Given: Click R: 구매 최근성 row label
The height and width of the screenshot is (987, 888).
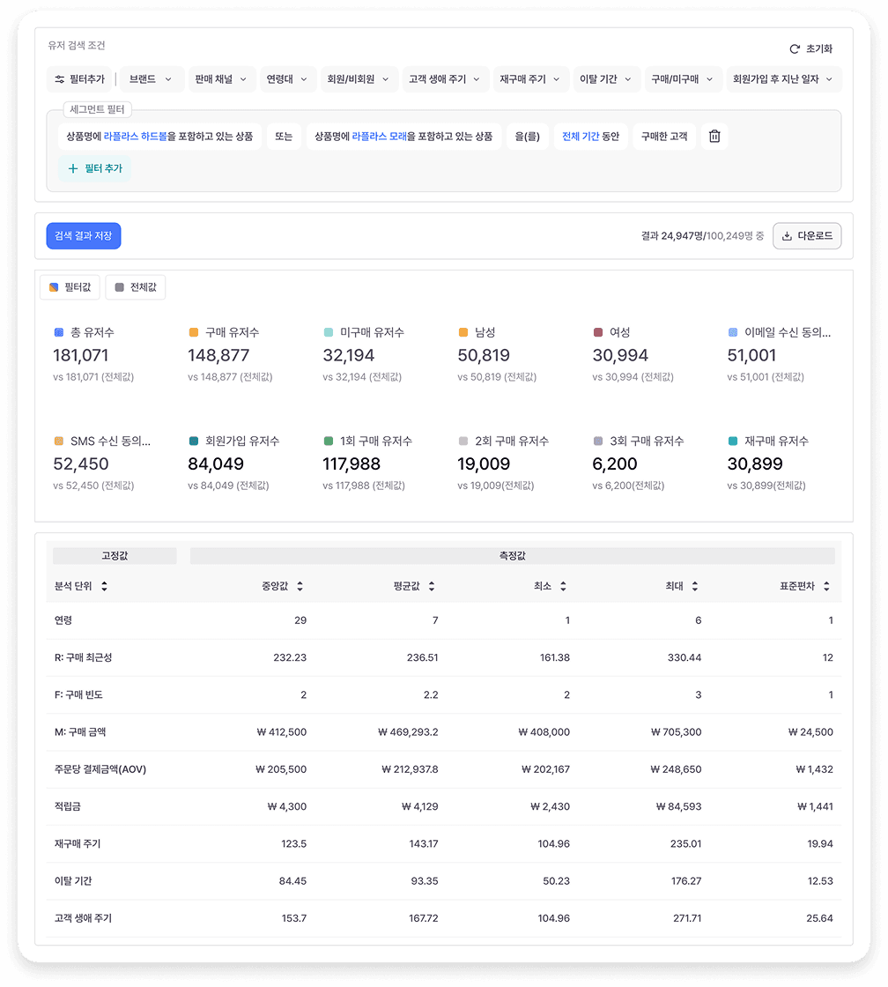Looking at the screenshot, I should click(83, 657).
